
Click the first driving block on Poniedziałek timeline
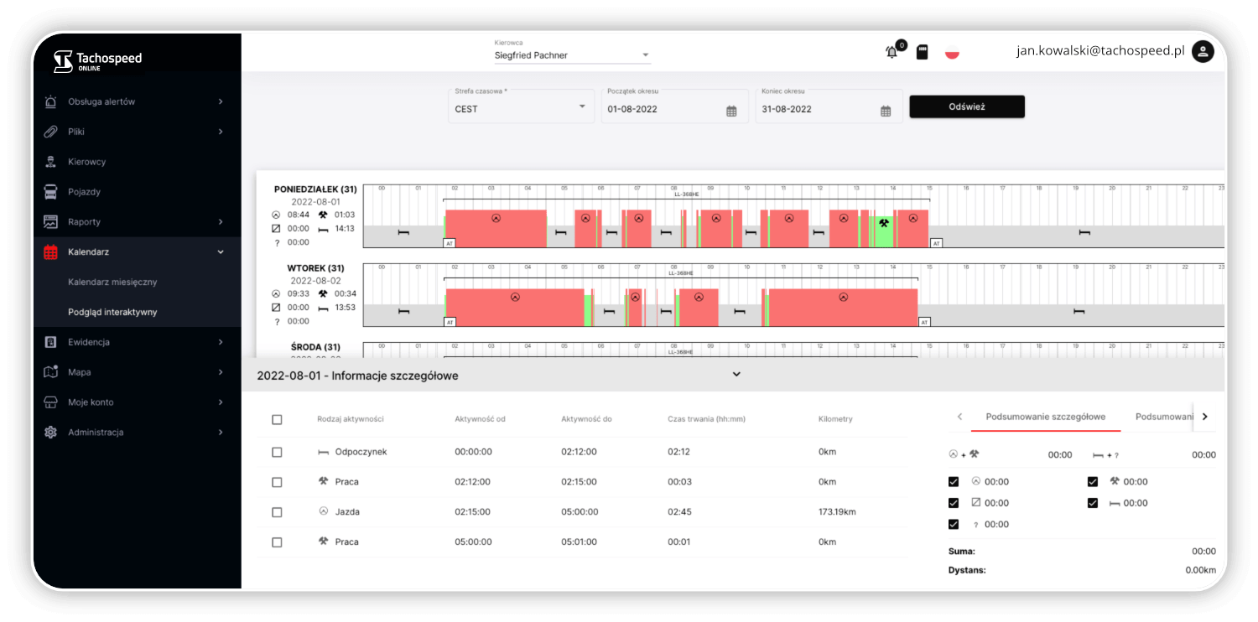point(496,228)
